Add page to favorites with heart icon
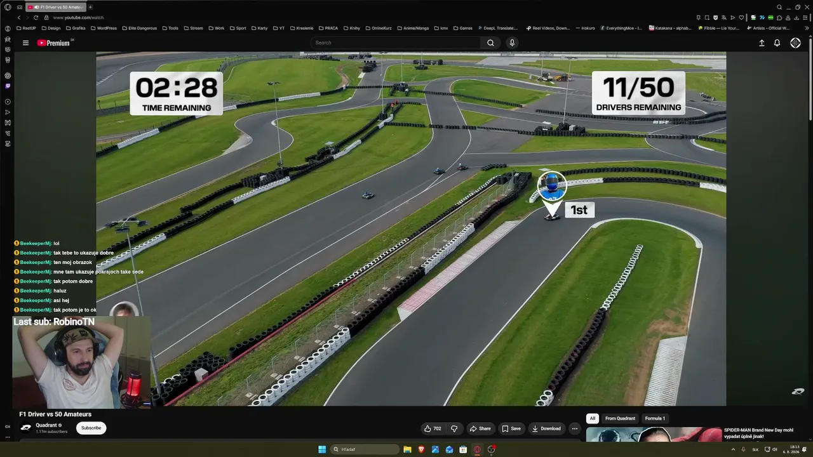The height and width of the screenshot is (457, 813). tap(741, 17)
